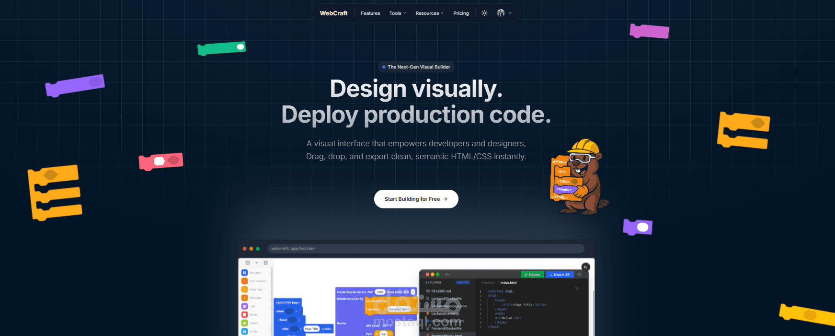Open backend/package.json in the Explorer
The image size is (835, 336).
point(446,306)
